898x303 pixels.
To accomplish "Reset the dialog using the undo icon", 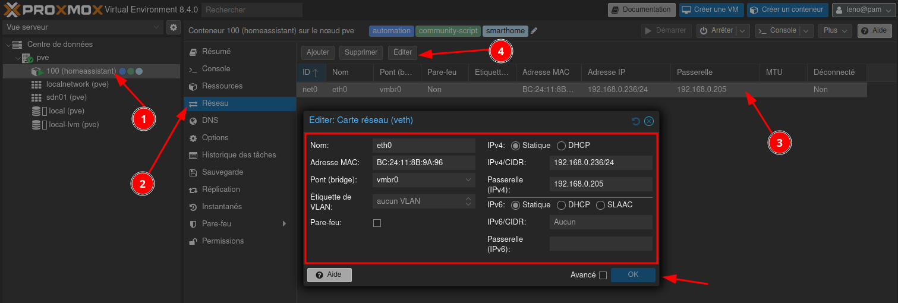I will click(x=636, y=121).
